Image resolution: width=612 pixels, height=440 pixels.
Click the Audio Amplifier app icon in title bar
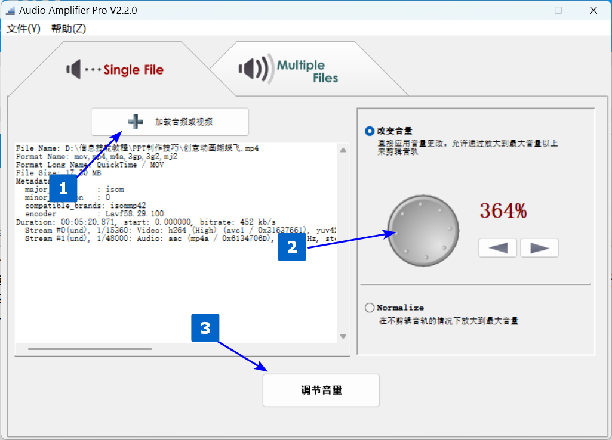[10, 10]
